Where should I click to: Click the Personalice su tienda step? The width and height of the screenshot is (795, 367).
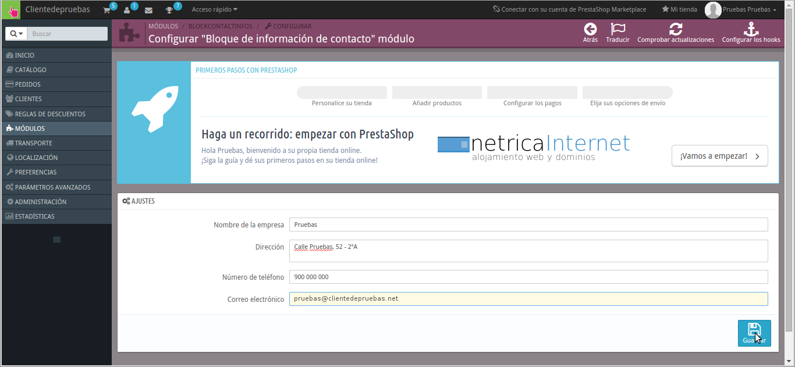pos(342,97)
